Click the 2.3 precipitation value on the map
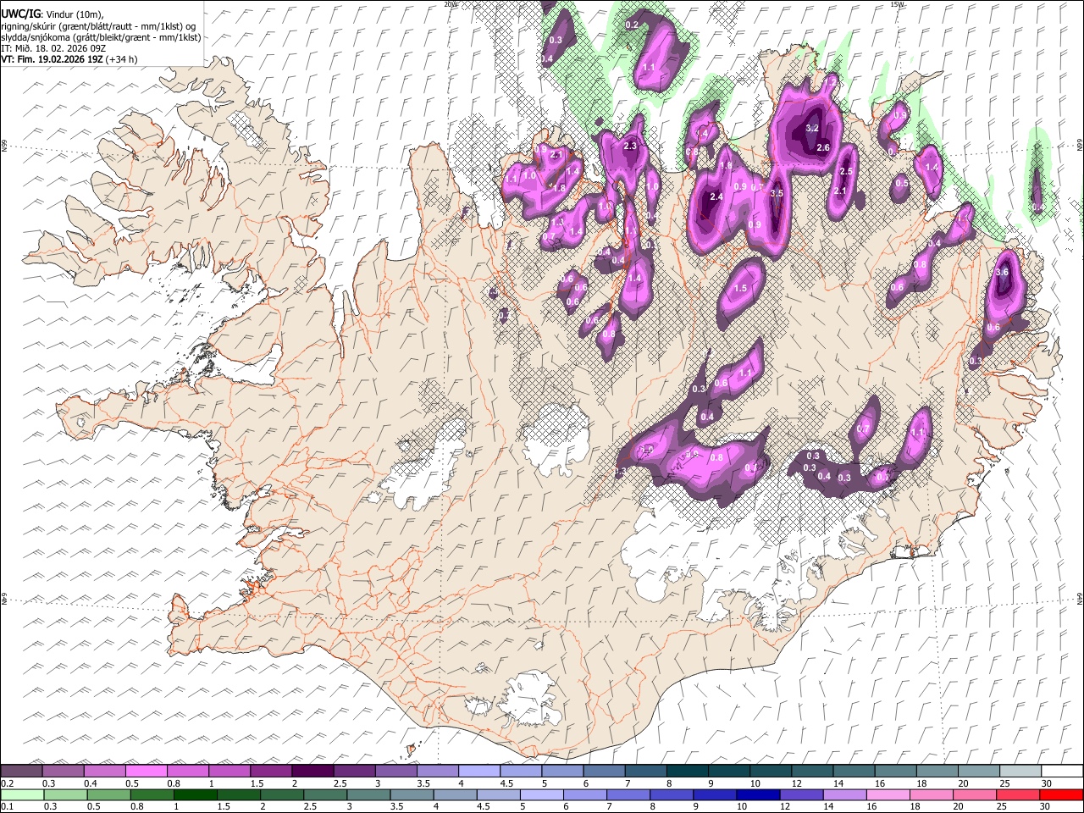The width and height of the screenshot is (1084, 813). 630,146
